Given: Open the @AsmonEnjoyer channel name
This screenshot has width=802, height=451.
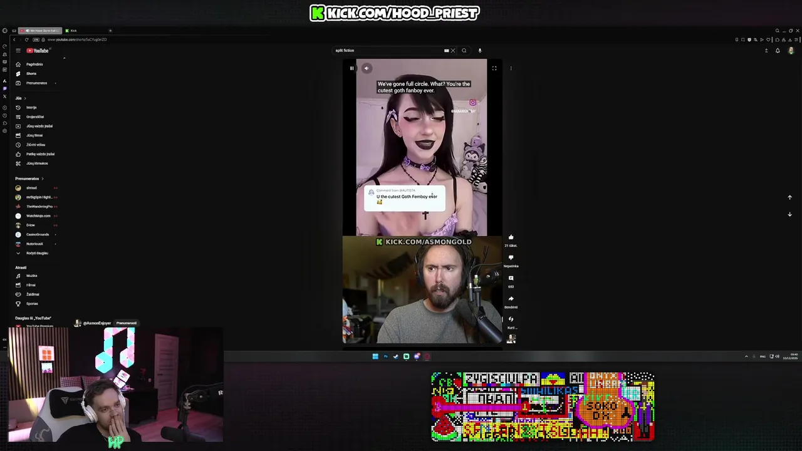Looking at the screenshot, I should click(x=97, y=323).
